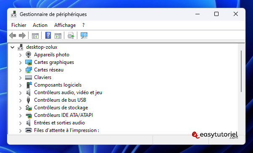Click the Back arrow toolbar icon
This screenshot has width=253, height=153.
tap(13, 35)
